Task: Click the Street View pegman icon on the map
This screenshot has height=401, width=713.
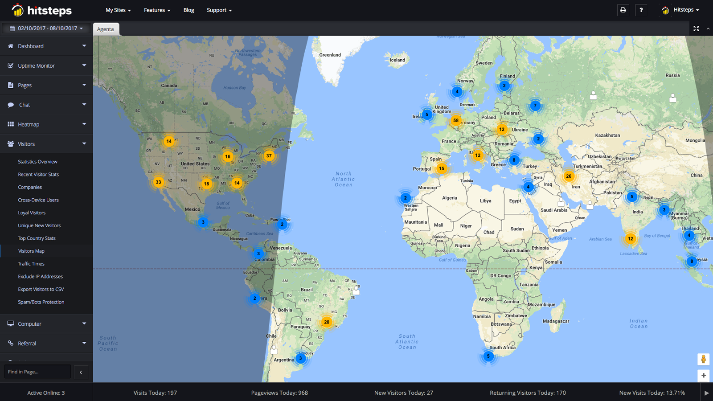Action: point(703,359)
